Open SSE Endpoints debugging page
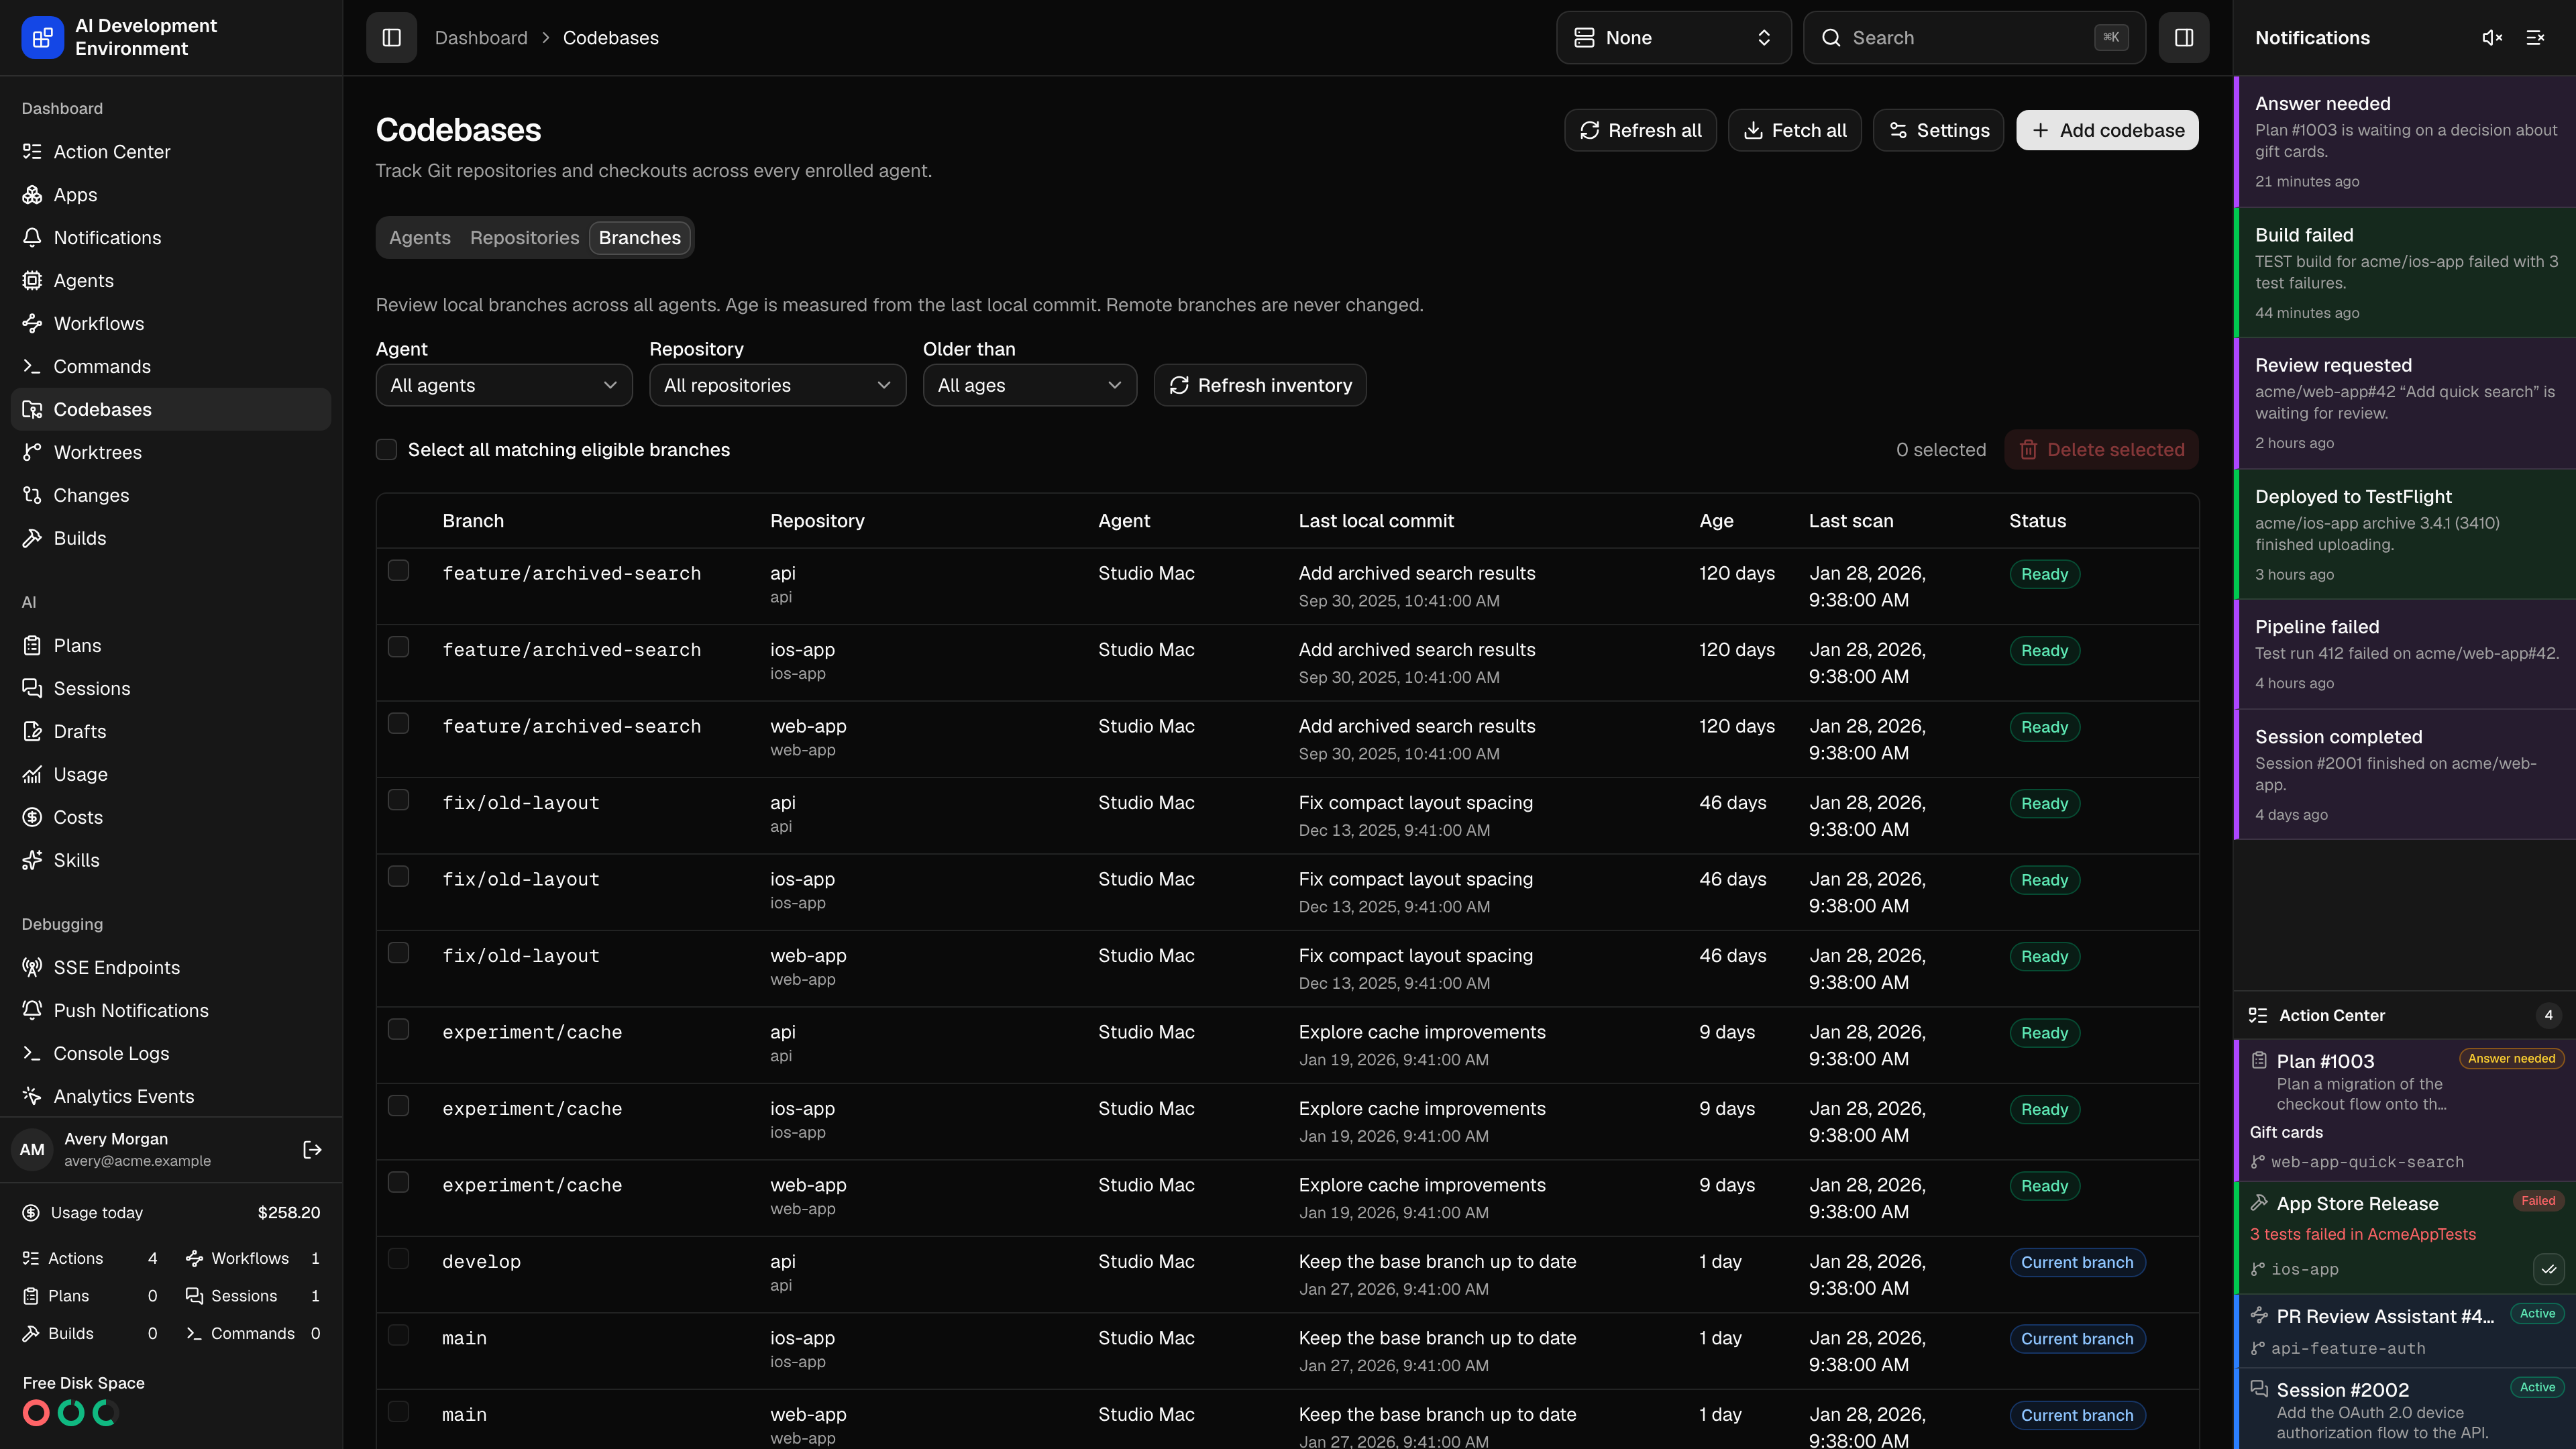This screenshot has height=1449, width=2576. [x=171, y=967]
